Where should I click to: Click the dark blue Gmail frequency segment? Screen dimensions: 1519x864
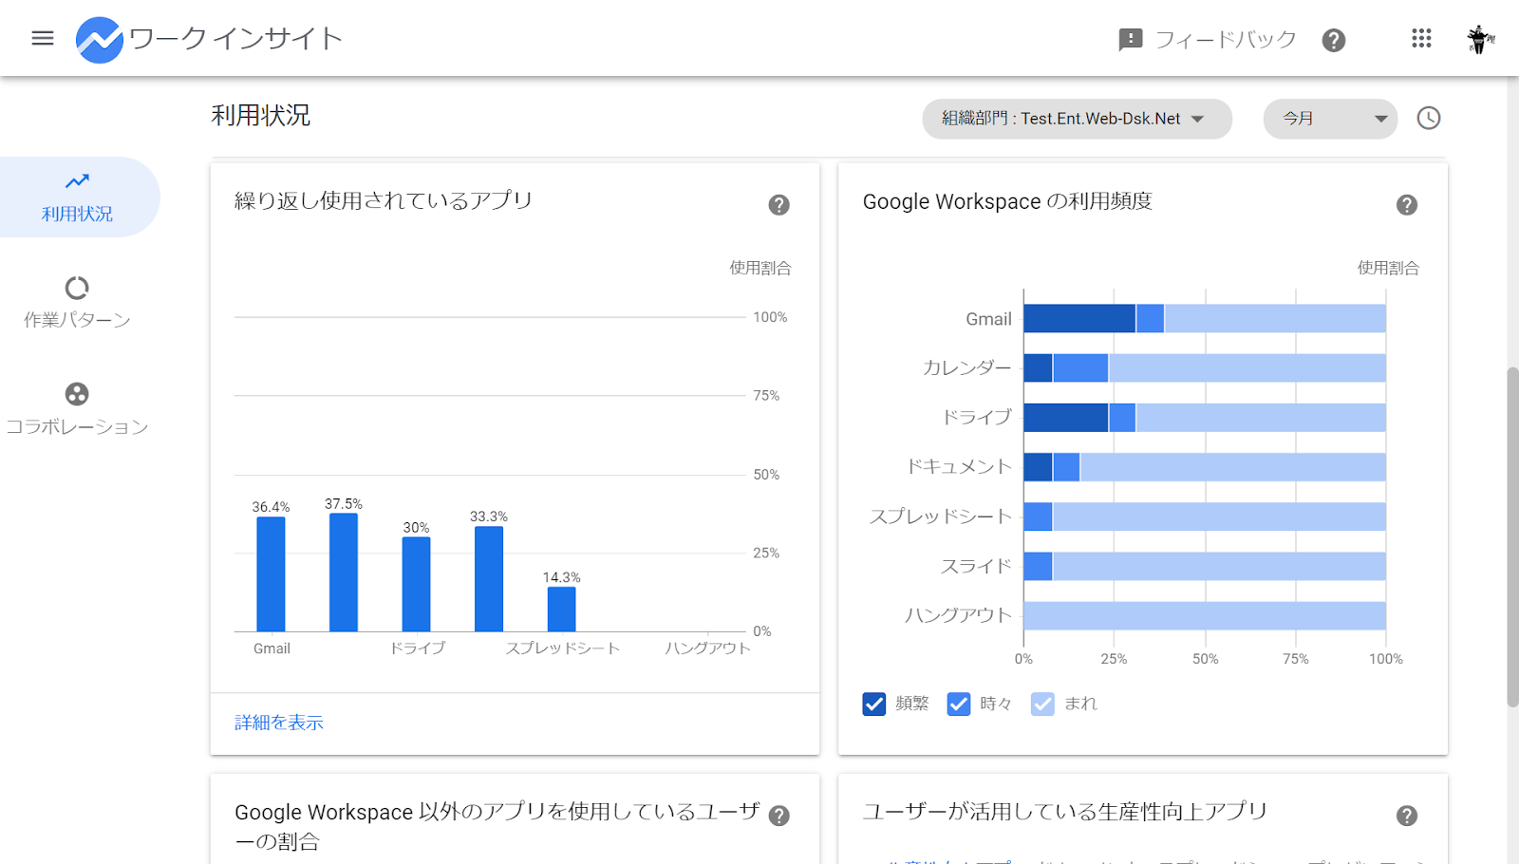click(1079, 318)
